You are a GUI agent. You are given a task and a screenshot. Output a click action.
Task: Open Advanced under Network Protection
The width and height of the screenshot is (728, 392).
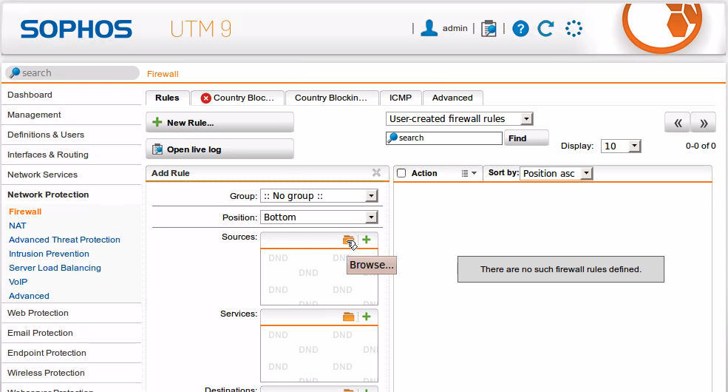29,296
